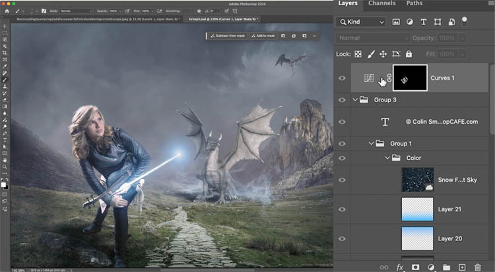Switch to the Paths tab
Image resolution: width=495 pixels, height=272 pixels.
(414, 3)
